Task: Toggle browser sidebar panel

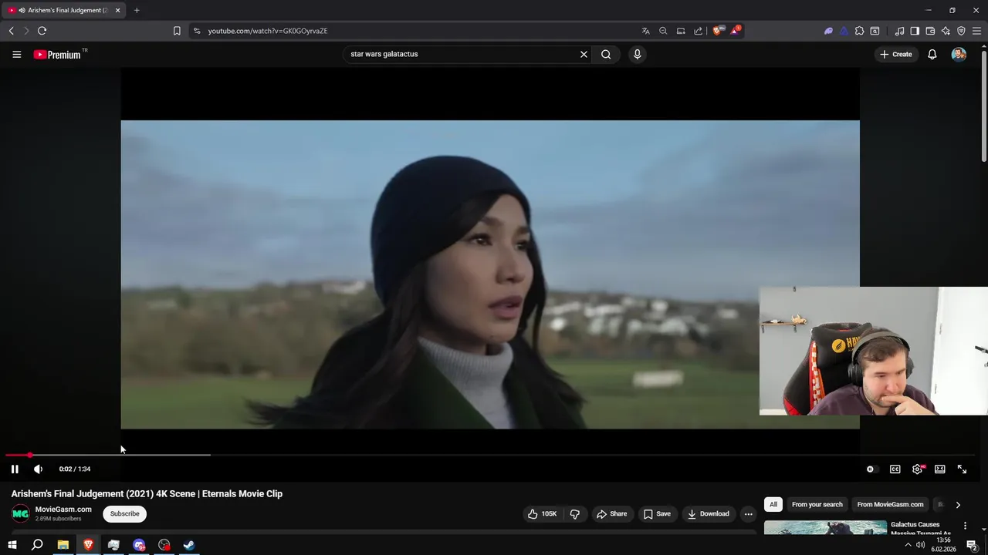Action: pyautogui.click(x=915, y=31)
